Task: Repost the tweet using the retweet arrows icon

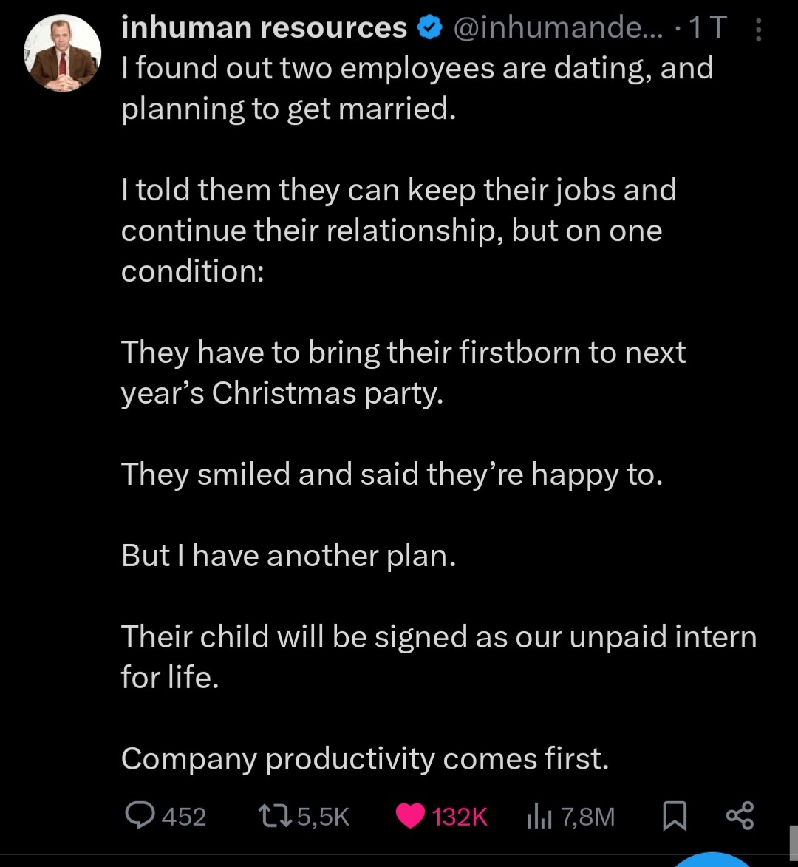Action: coord(274,815)
